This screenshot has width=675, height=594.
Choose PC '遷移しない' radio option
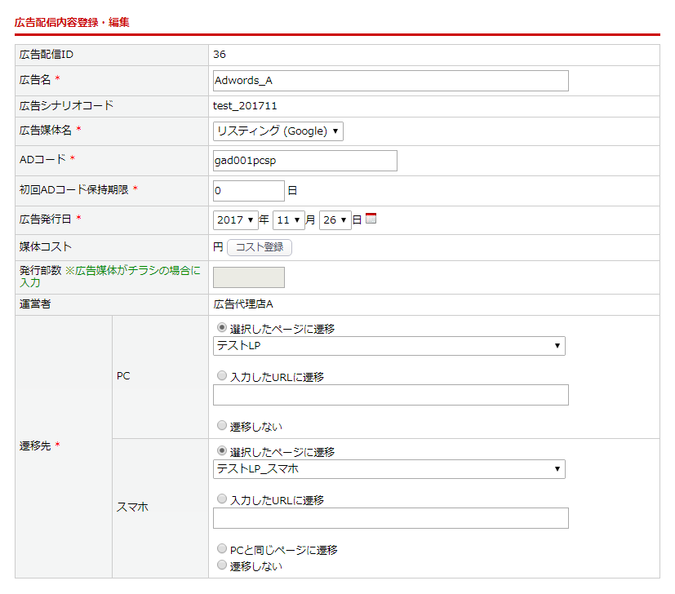point(222,425)
